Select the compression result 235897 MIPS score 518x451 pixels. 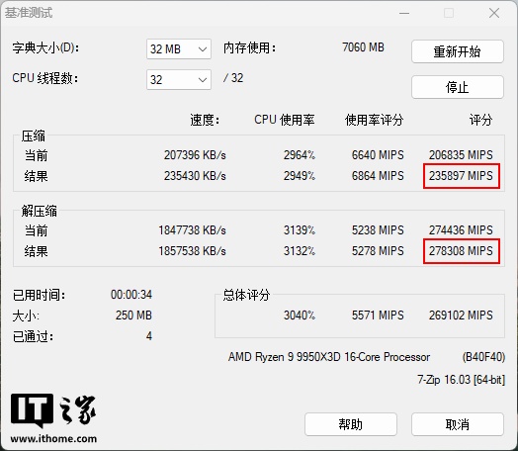tap(462, 176)
